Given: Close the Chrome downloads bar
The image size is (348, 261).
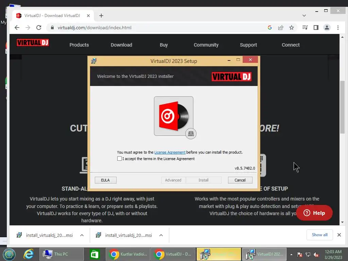Looking at the screenshot, I should point(339,235).
